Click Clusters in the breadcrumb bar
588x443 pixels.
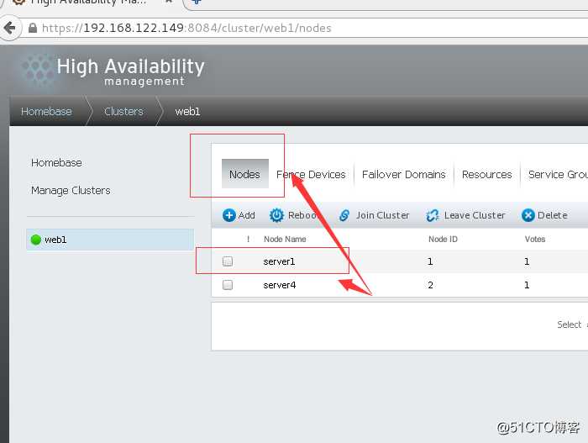click(123, 112)
